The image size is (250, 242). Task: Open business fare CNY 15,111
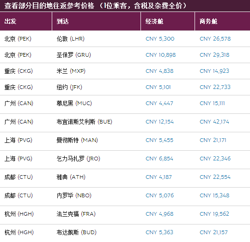pos(212,104)
